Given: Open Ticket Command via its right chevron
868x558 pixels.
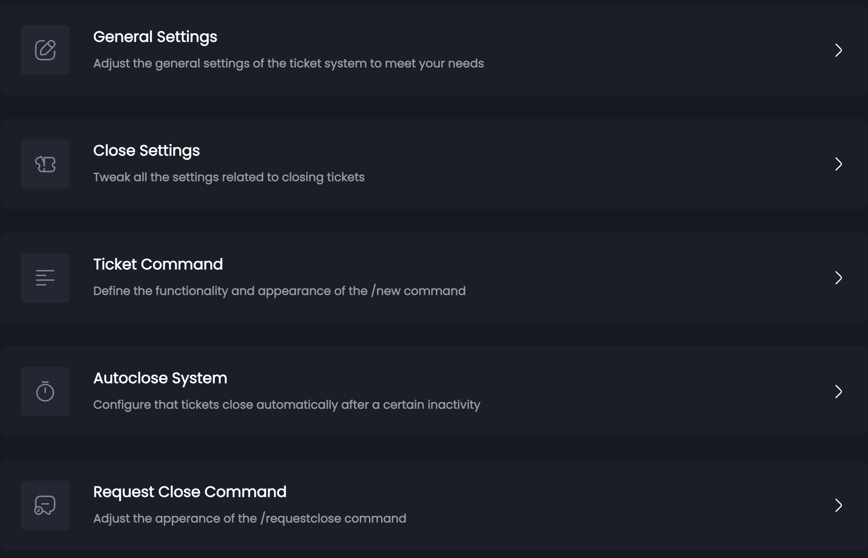Looking at the screenshot, I should tap(838, 278).
